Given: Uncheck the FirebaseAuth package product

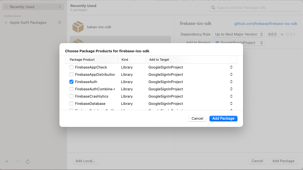Looking at the screenshot, I should [71, 82].
